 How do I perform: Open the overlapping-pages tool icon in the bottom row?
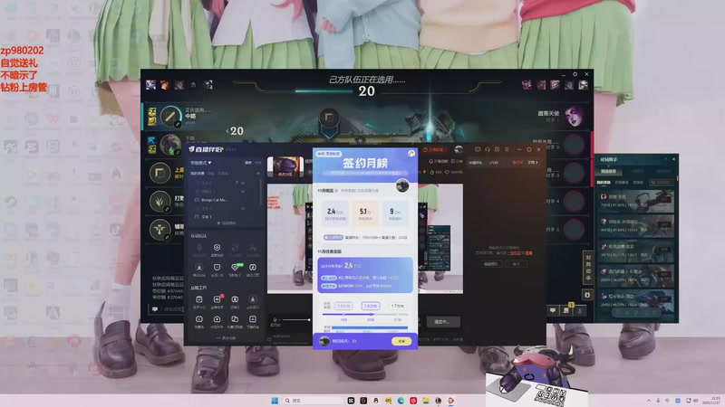point(235,319)
